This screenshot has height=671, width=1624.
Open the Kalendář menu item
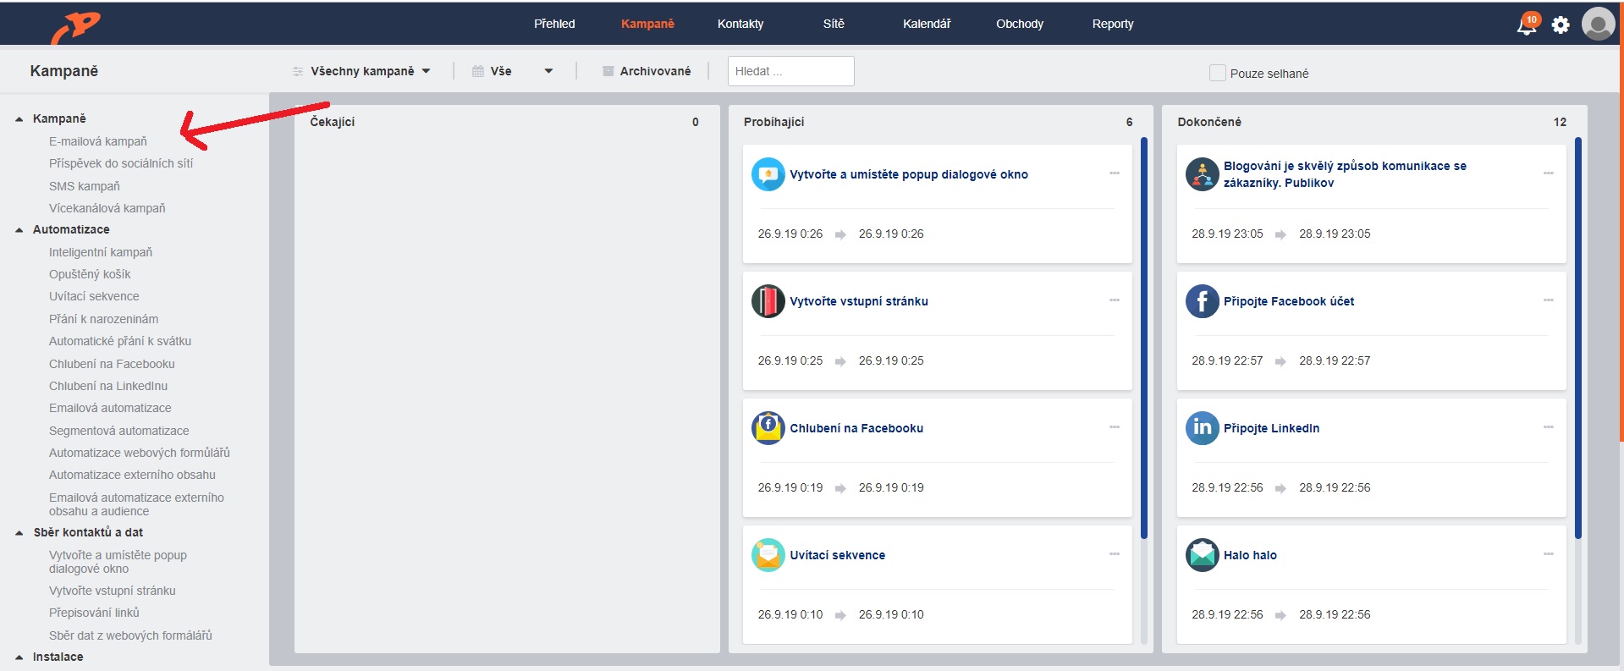point(927,24)
